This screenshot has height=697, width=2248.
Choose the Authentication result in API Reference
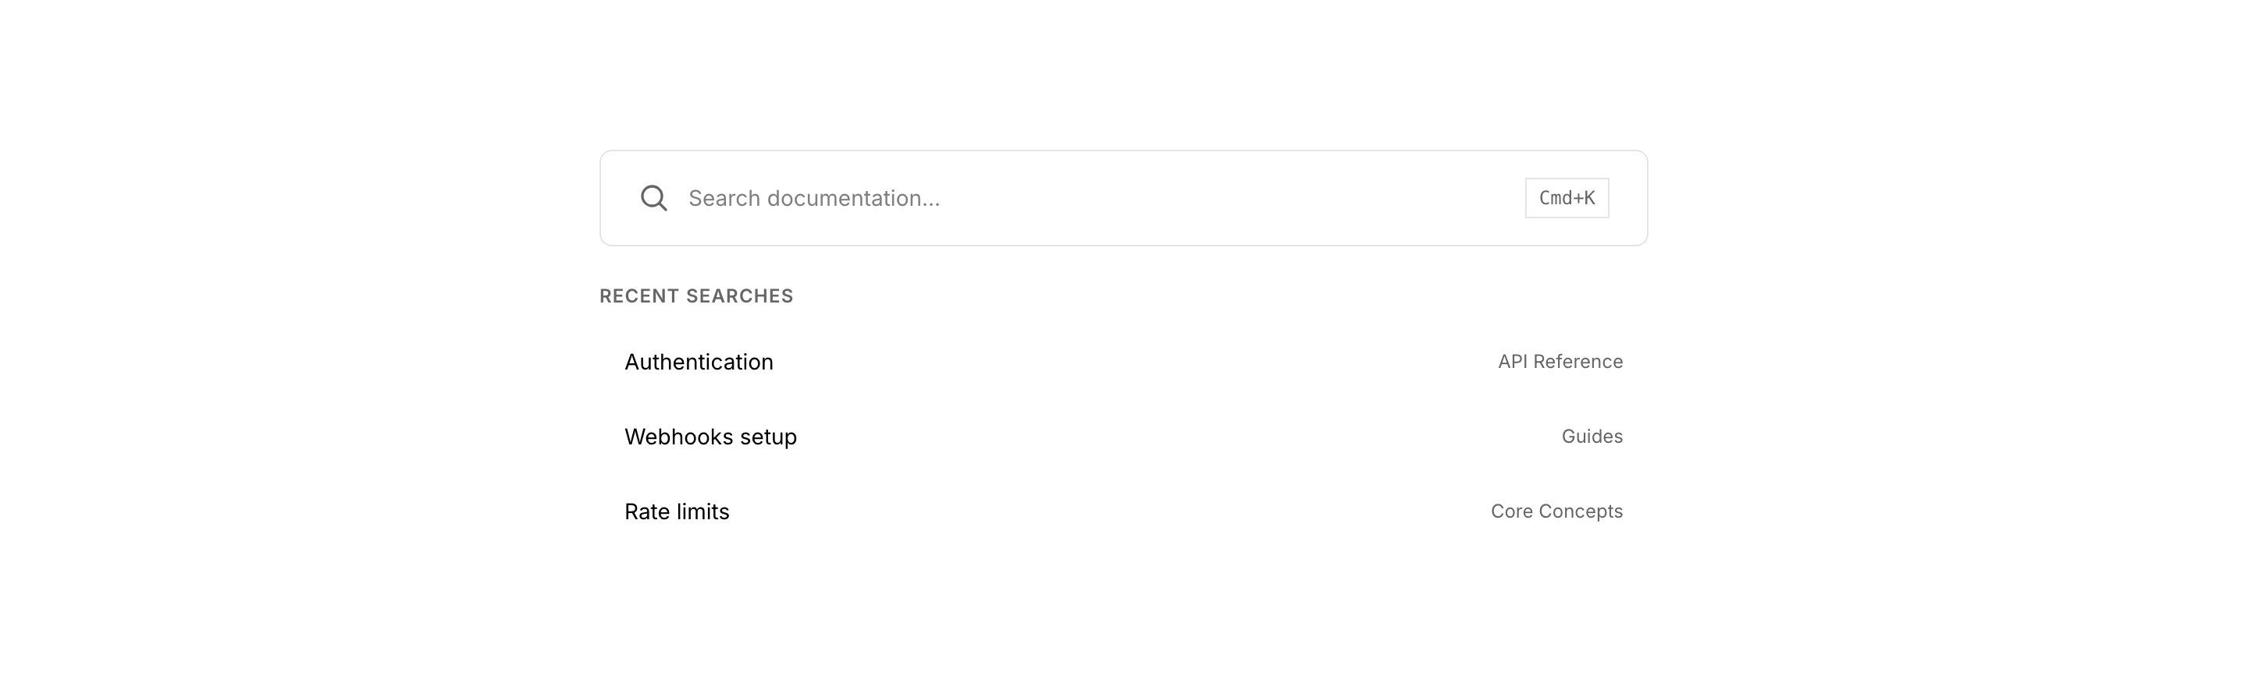1122,363
